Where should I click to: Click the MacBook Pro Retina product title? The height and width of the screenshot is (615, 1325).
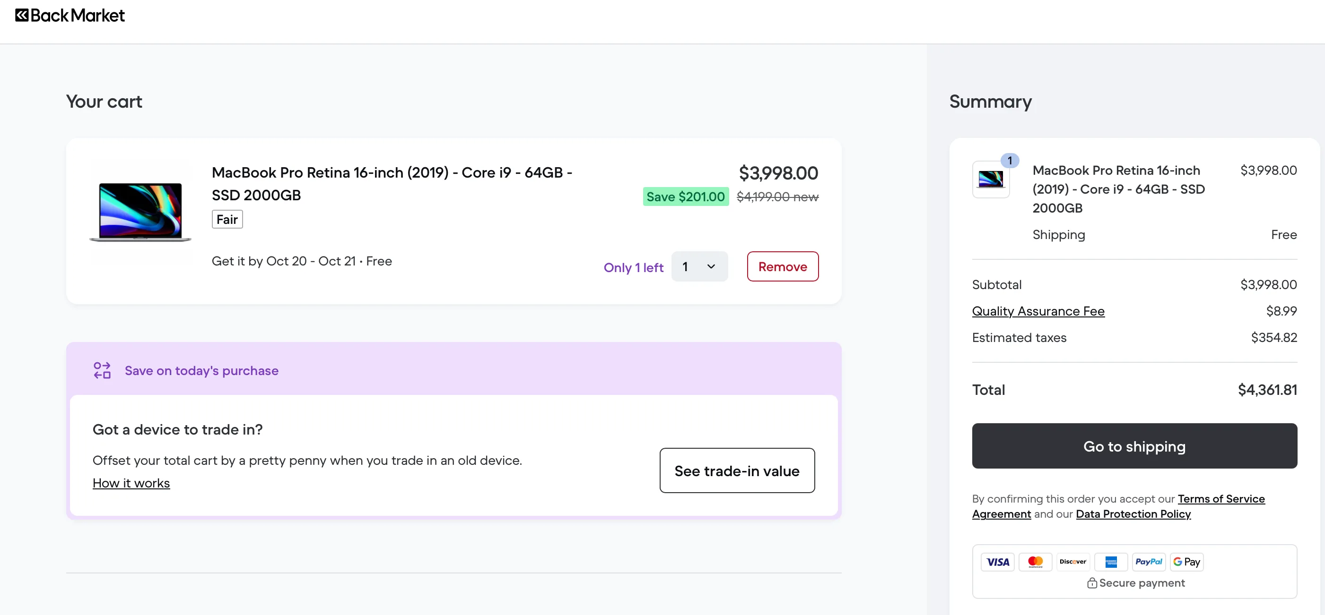point(392,183)
